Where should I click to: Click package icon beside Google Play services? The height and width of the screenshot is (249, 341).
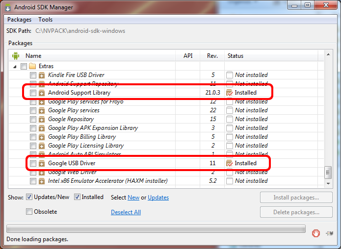[x=42, y=110]
